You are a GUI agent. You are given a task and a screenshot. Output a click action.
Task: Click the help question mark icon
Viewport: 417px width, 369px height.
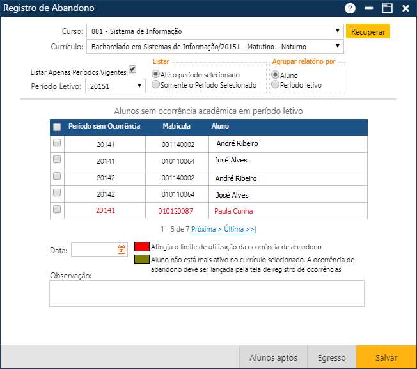pyautogui.click(x=350, y=8)
